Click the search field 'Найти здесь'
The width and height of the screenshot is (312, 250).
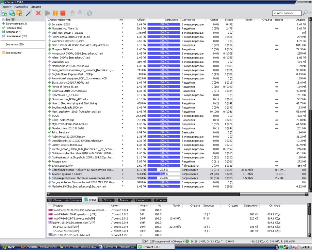click(287, 13)
